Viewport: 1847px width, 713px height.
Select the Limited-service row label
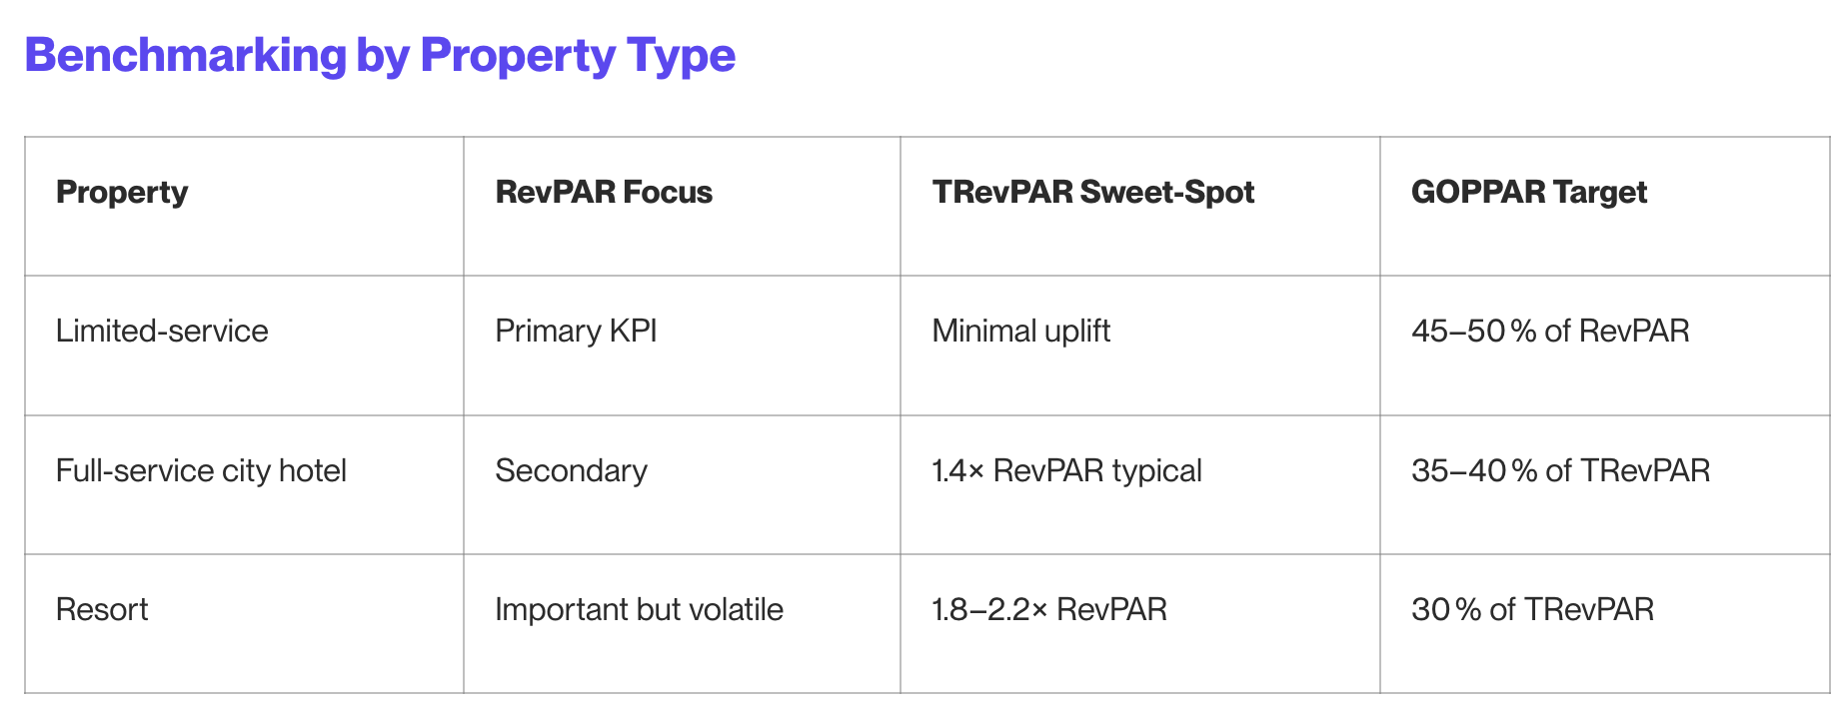[x=162, y=331]
